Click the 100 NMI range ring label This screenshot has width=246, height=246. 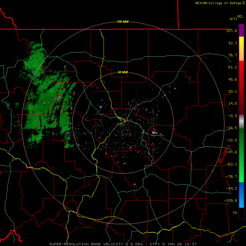pos(123,22)
